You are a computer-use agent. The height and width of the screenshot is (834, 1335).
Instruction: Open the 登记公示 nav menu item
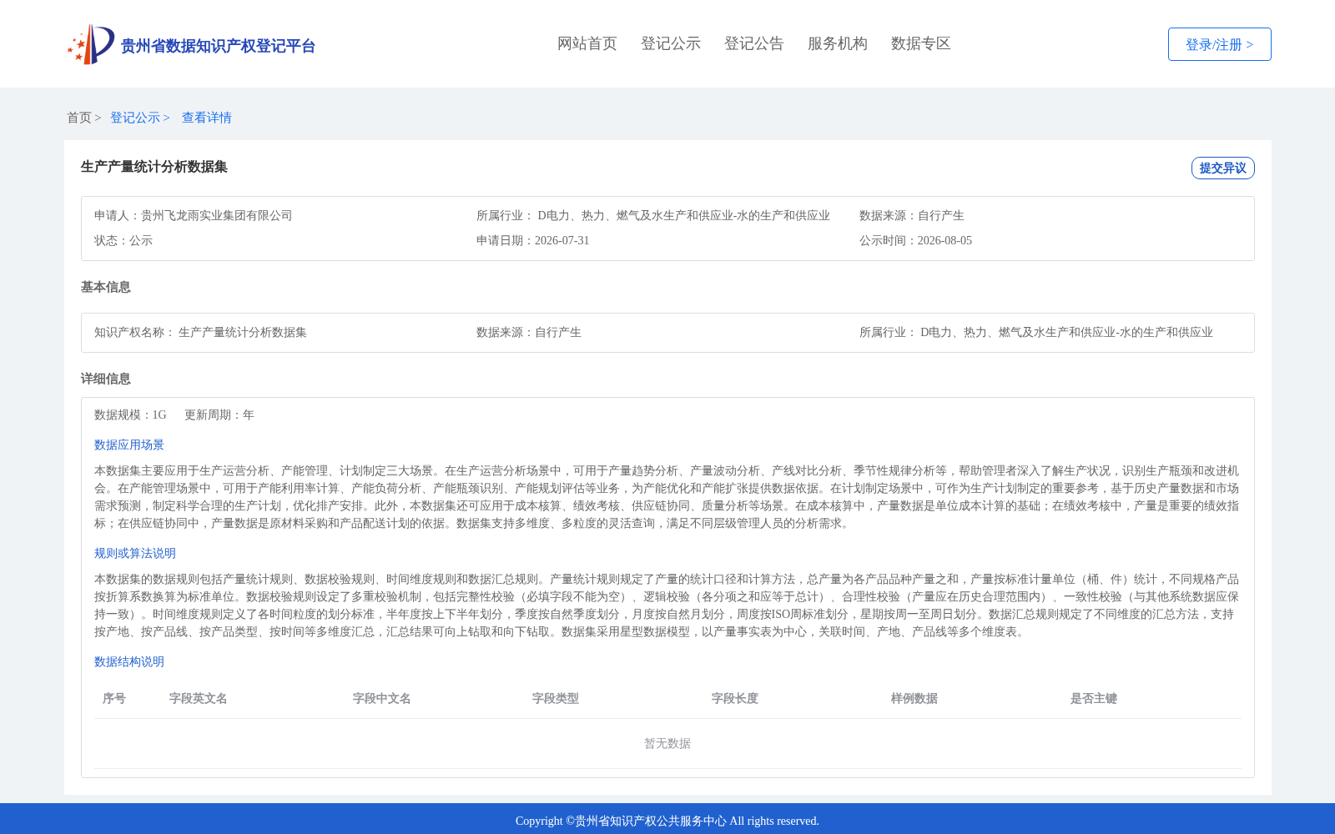click(671, 43)
